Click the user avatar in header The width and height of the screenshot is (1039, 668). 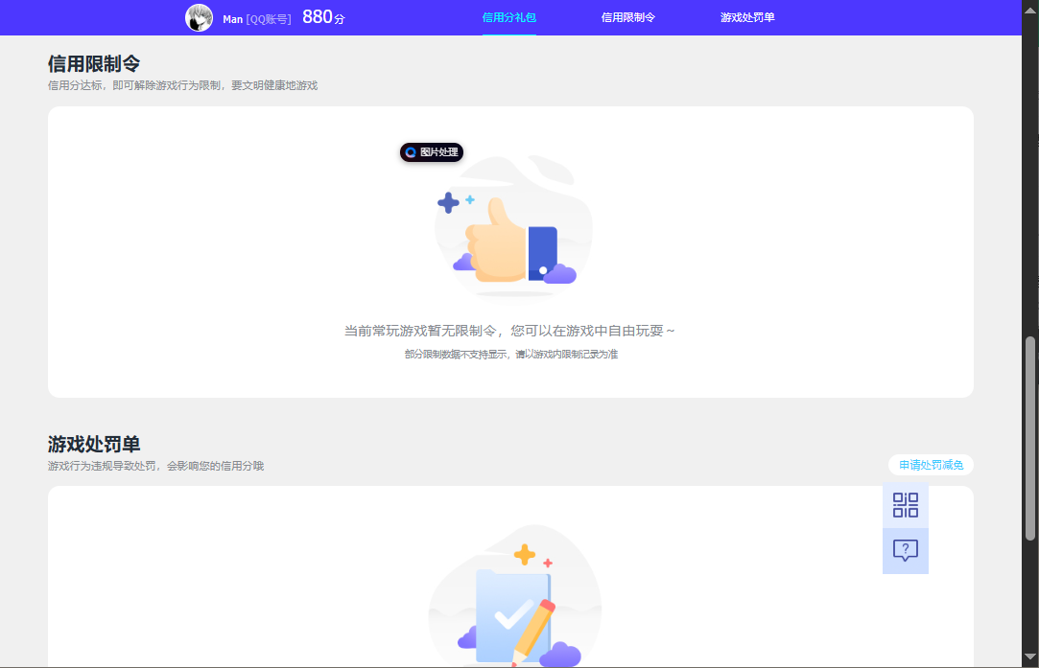199,18
